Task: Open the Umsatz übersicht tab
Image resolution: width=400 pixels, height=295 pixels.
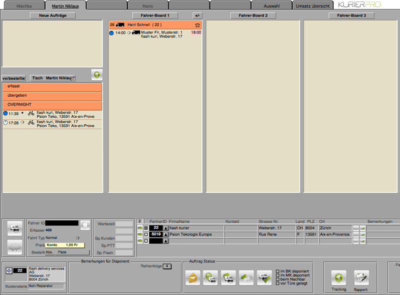Action: click(x=313, y=6)
